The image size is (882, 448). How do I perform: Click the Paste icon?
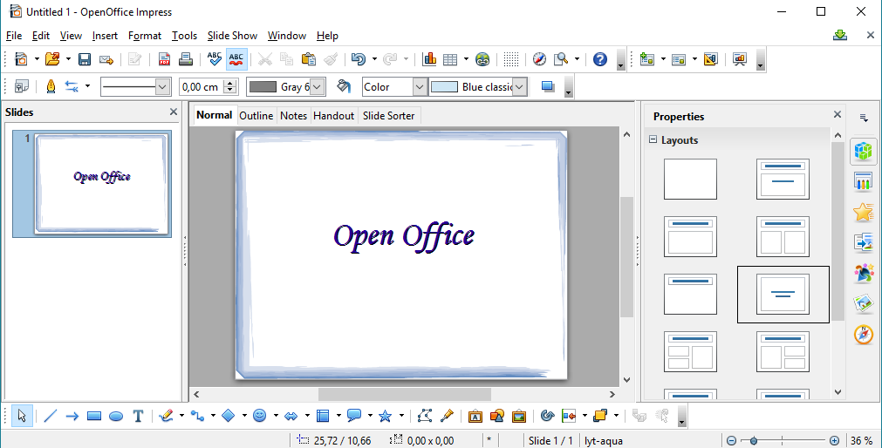tap(308, 59)
